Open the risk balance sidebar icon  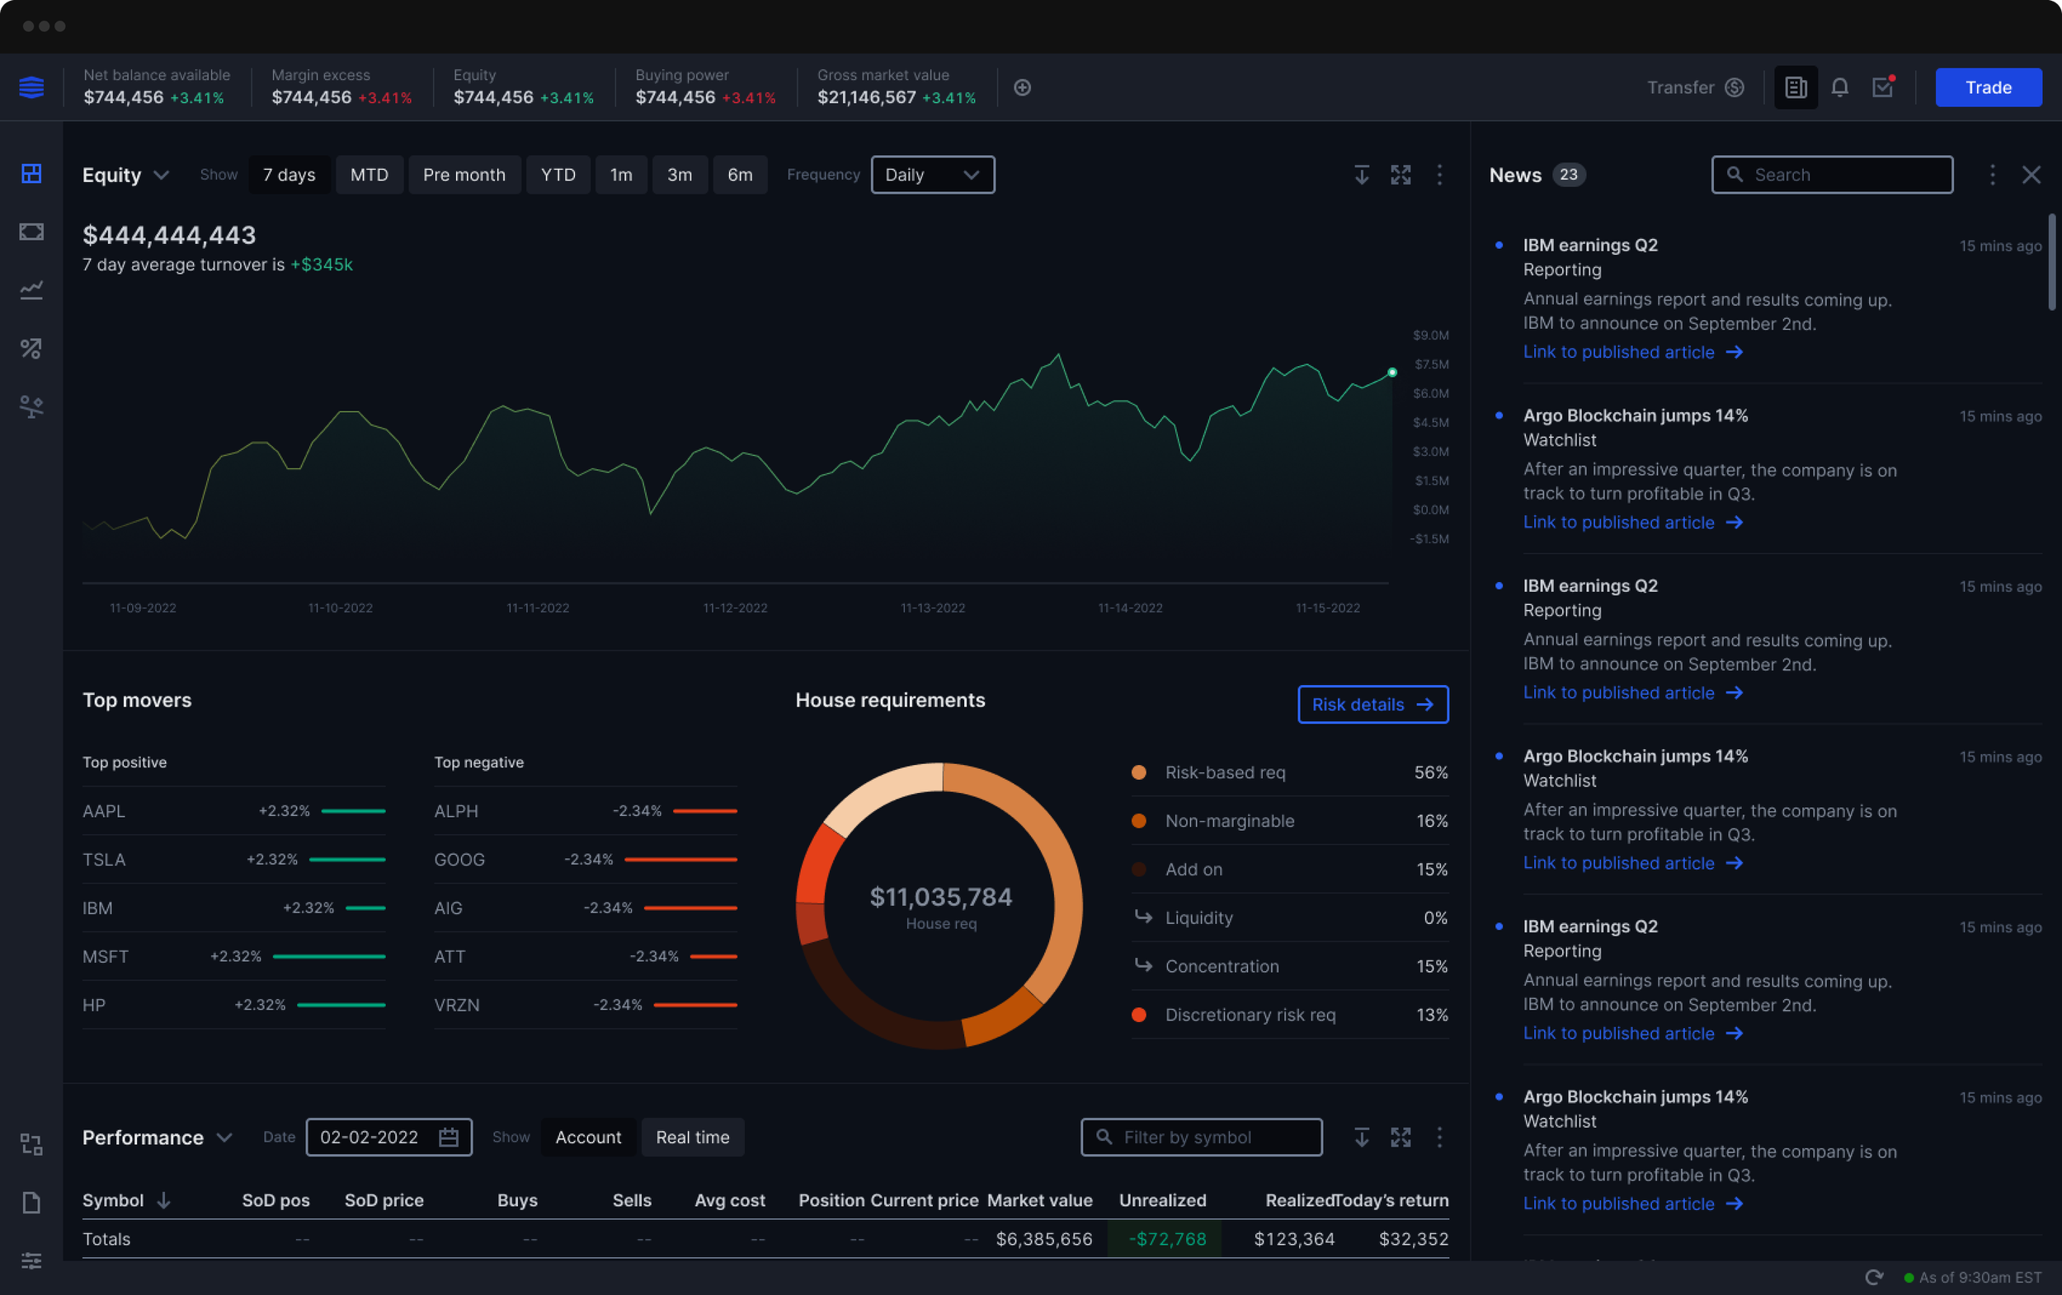tap(31, 406)
